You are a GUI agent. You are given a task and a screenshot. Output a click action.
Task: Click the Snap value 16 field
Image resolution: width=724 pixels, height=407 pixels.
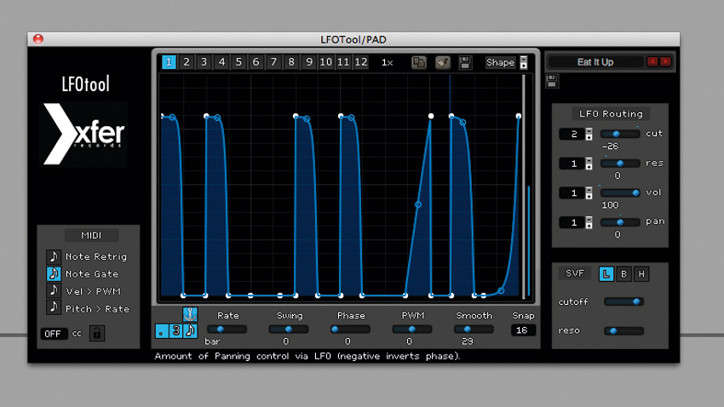(x=522, y=330)
